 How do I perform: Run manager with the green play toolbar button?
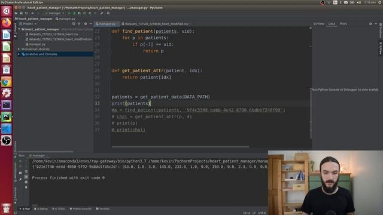click(69, 13)
